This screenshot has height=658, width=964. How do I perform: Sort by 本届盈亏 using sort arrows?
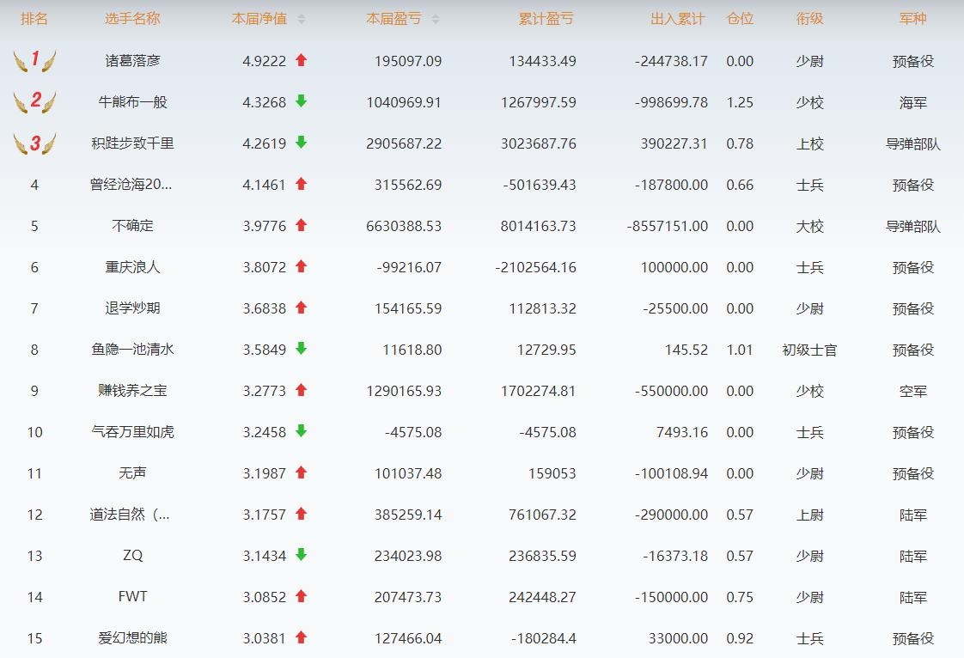click(x=435, y=19)
